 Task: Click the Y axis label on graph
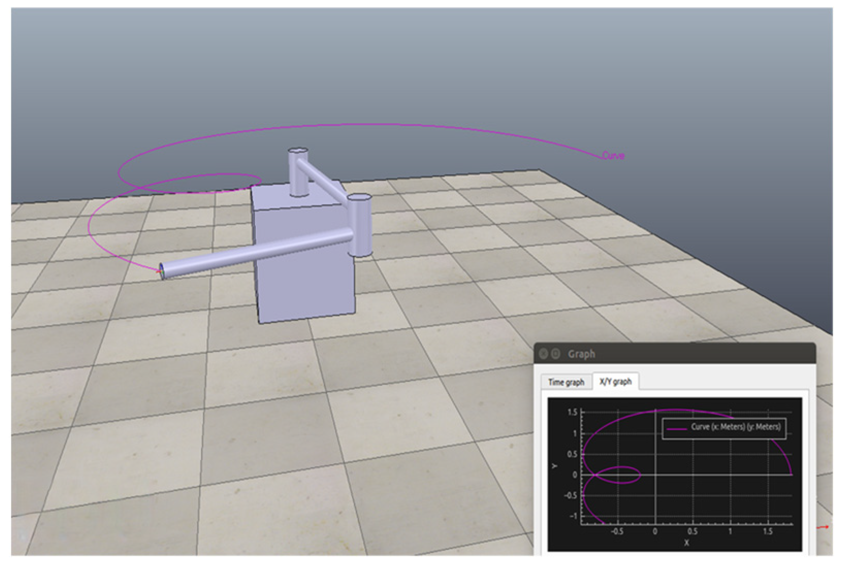pyautogui.click(x=555, y=466)
